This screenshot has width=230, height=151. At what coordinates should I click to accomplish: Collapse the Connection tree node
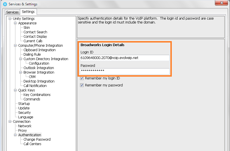(x=10, y=122)
